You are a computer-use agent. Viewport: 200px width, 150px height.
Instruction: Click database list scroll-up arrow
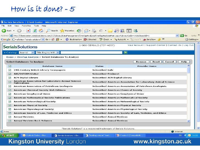coord(188,66)
